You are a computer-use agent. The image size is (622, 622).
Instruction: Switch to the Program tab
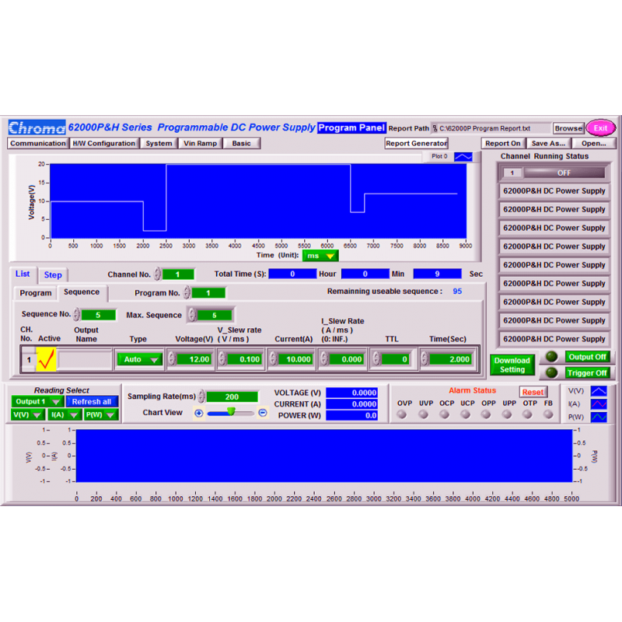[36, 293]
